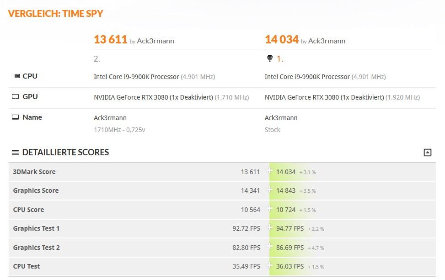Screen dimensions: 445x280
Task: Click the 86.69 FPS value
Action: click(290, 248)
